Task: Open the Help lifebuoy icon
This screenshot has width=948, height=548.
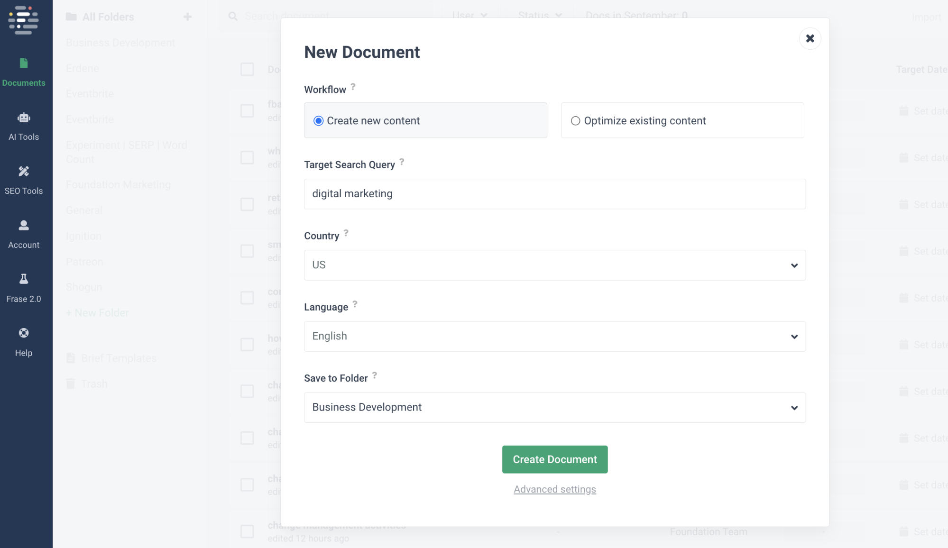Action: (24, 333)
